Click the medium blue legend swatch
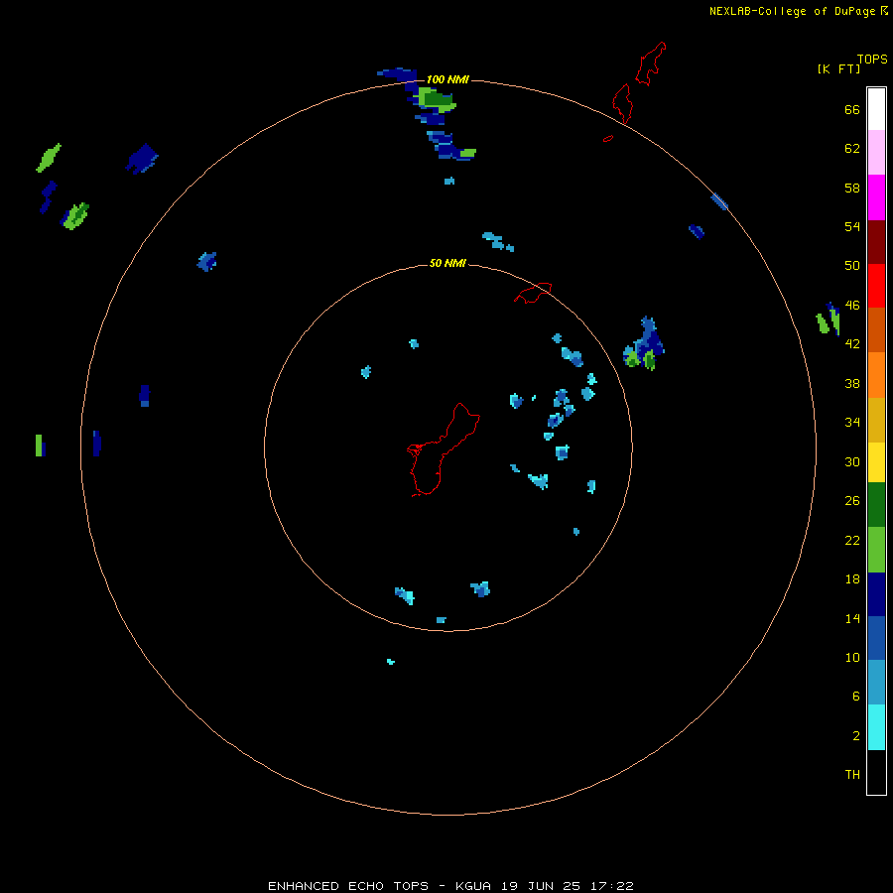This screenshot has height=893, width=893. pyautogui.click(x=876, y=638)
